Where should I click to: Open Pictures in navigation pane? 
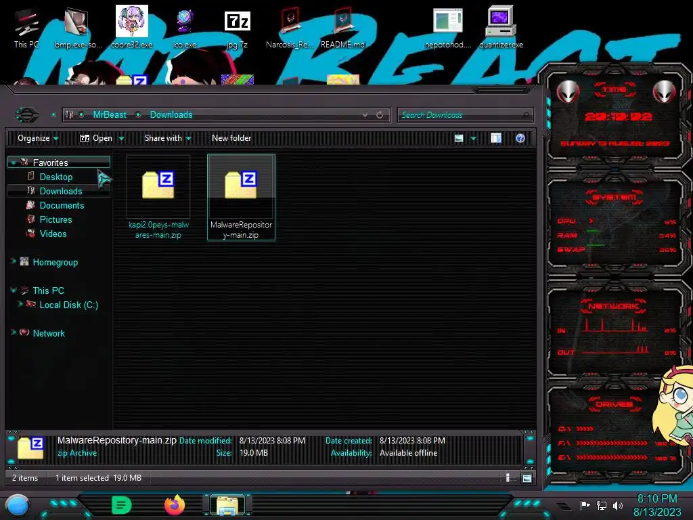coord(55,220)
